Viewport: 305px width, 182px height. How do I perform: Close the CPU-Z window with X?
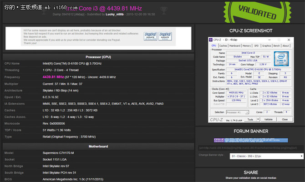click(x=289, y=40)
